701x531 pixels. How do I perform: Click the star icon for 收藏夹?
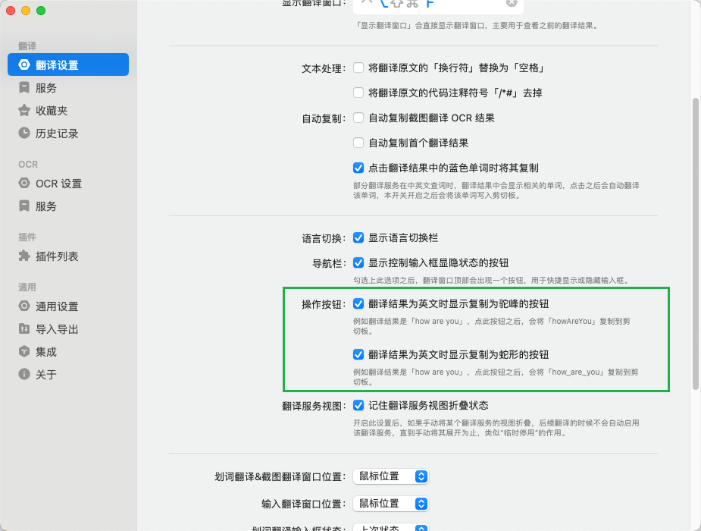(24, 111)
